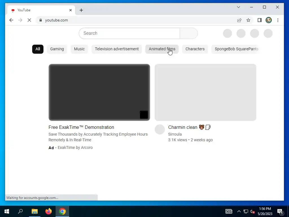Click the muted volume tray icon
The height and width of the screenshot is (217, 289).
tap(253, 211)
